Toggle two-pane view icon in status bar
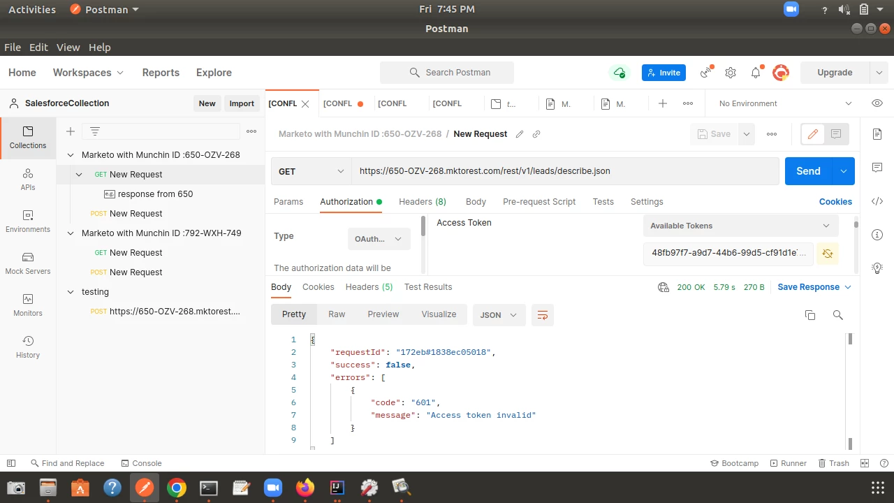This screenshot has width=894, height=503. (x=865, y=463)
